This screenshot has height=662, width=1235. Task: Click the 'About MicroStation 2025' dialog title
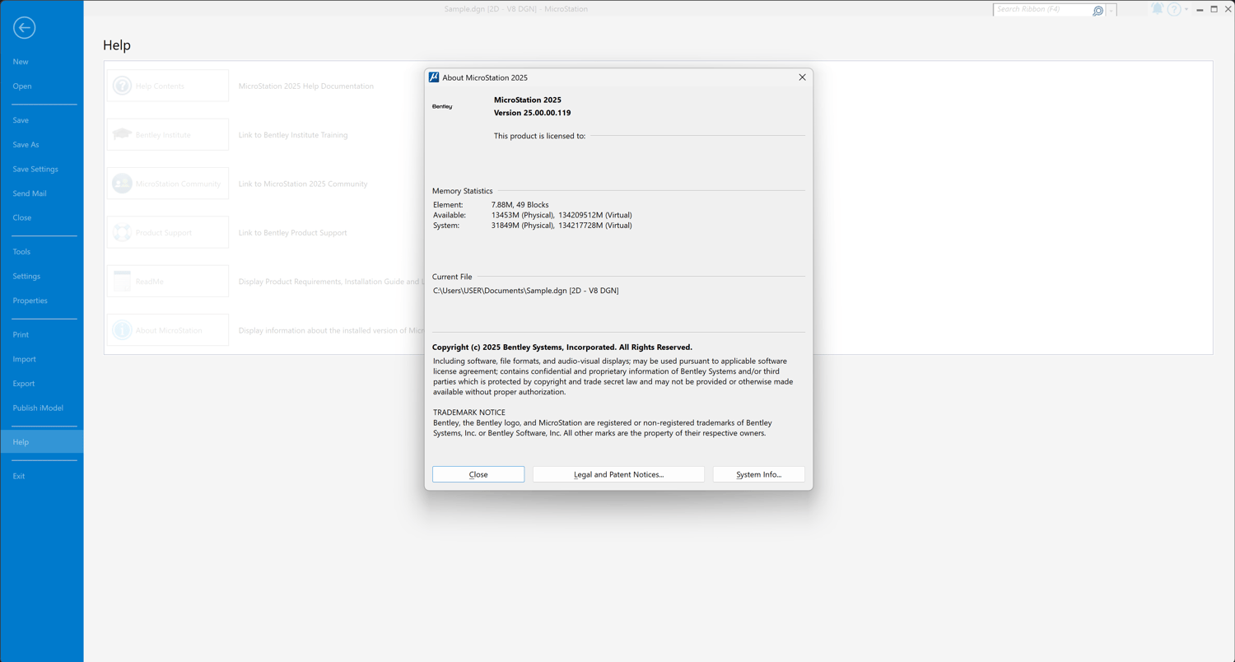tap(485, 77)
